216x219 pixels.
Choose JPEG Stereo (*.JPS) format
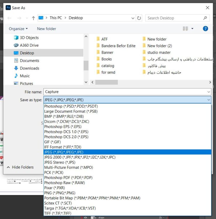pyautogui.click(x=127, y=162)
